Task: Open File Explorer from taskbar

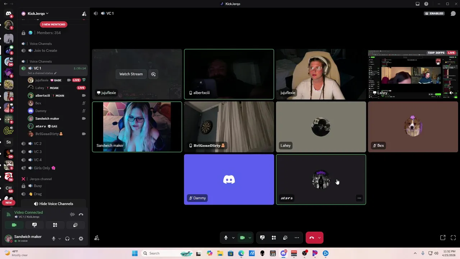Action: coord(220,253)
